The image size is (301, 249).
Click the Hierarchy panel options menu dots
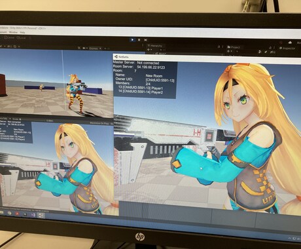(x=223, y=47)
